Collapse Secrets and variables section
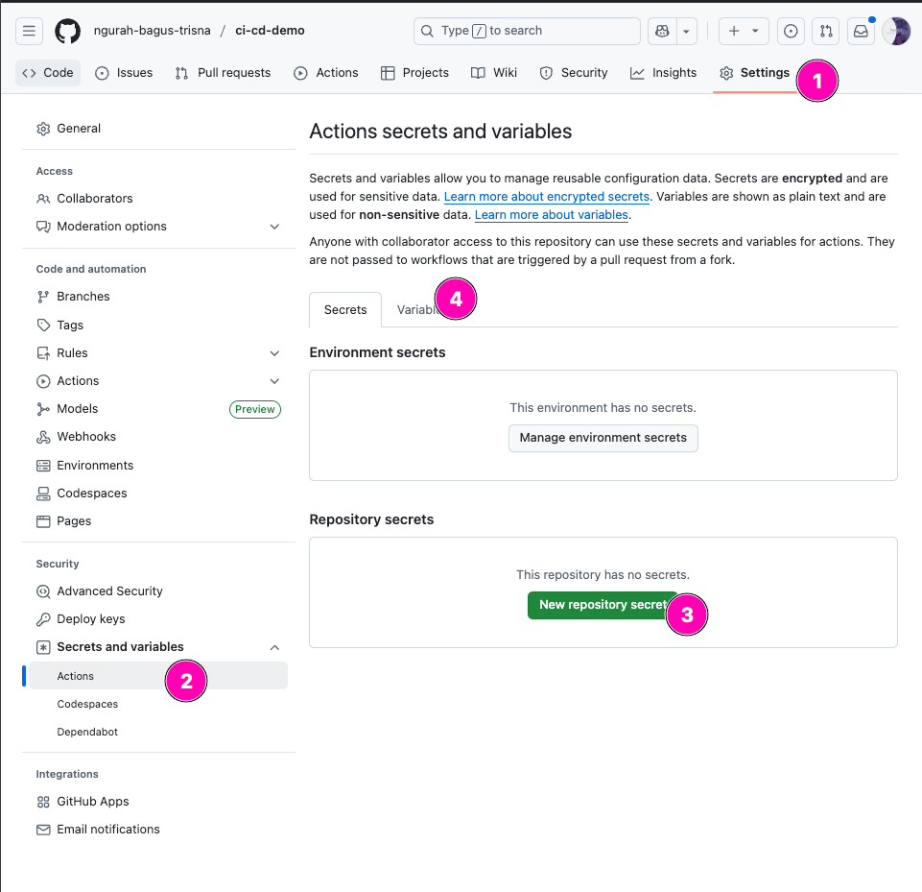The height and width of the screenshot is (892, 922). click(x=274, y=647)
